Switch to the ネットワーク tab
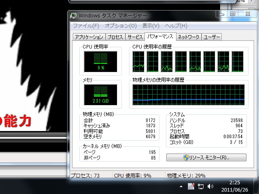This screenshot has width=259, height=194. point(189,37)
